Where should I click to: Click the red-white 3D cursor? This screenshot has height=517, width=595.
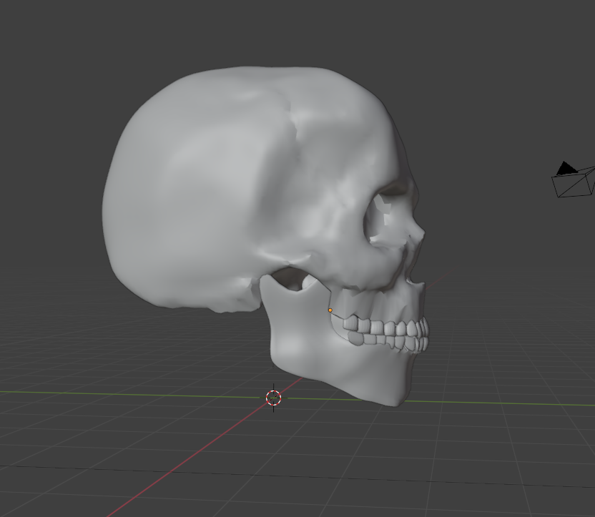(x=273, y=398)
